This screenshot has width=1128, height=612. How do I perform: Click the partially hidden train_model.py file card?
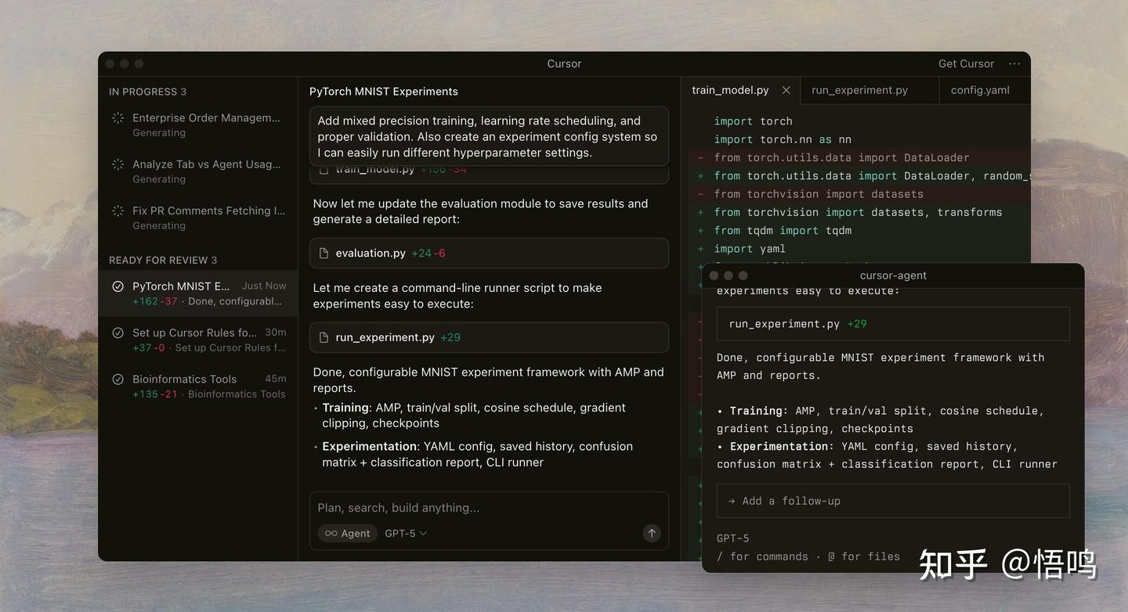(x=489, y=175)
